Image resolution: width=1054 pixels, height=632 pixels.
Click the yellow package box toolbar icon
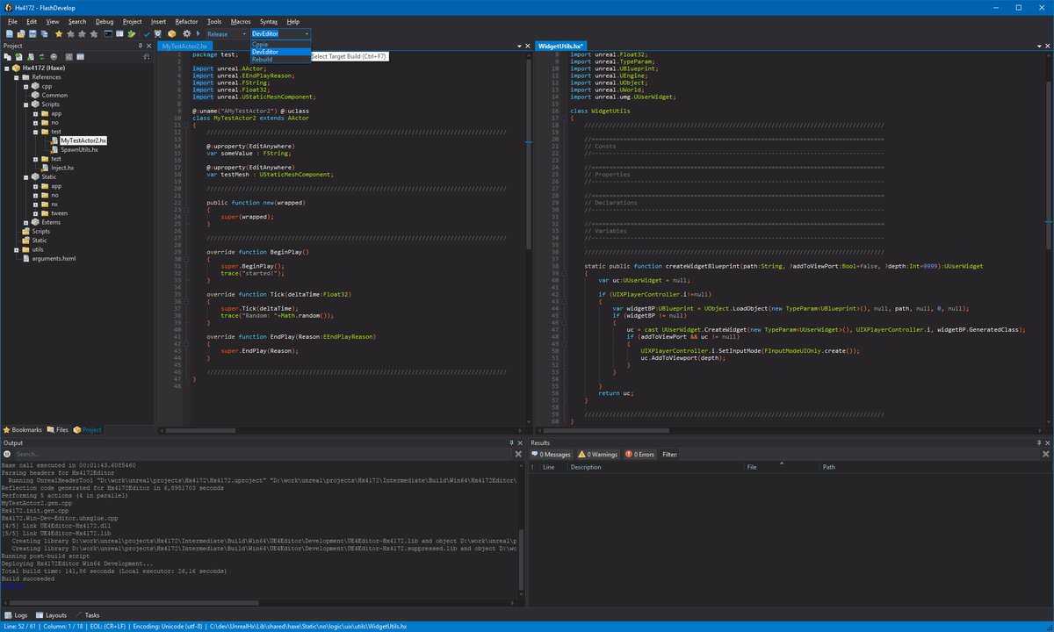click(x=171, y=34)
